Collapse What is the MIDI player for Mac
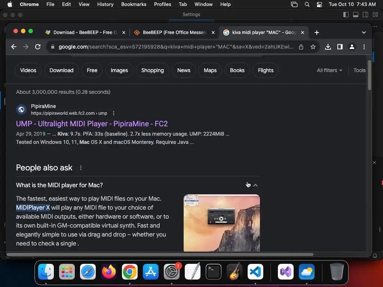383x287 pixels. coord(255,185)
